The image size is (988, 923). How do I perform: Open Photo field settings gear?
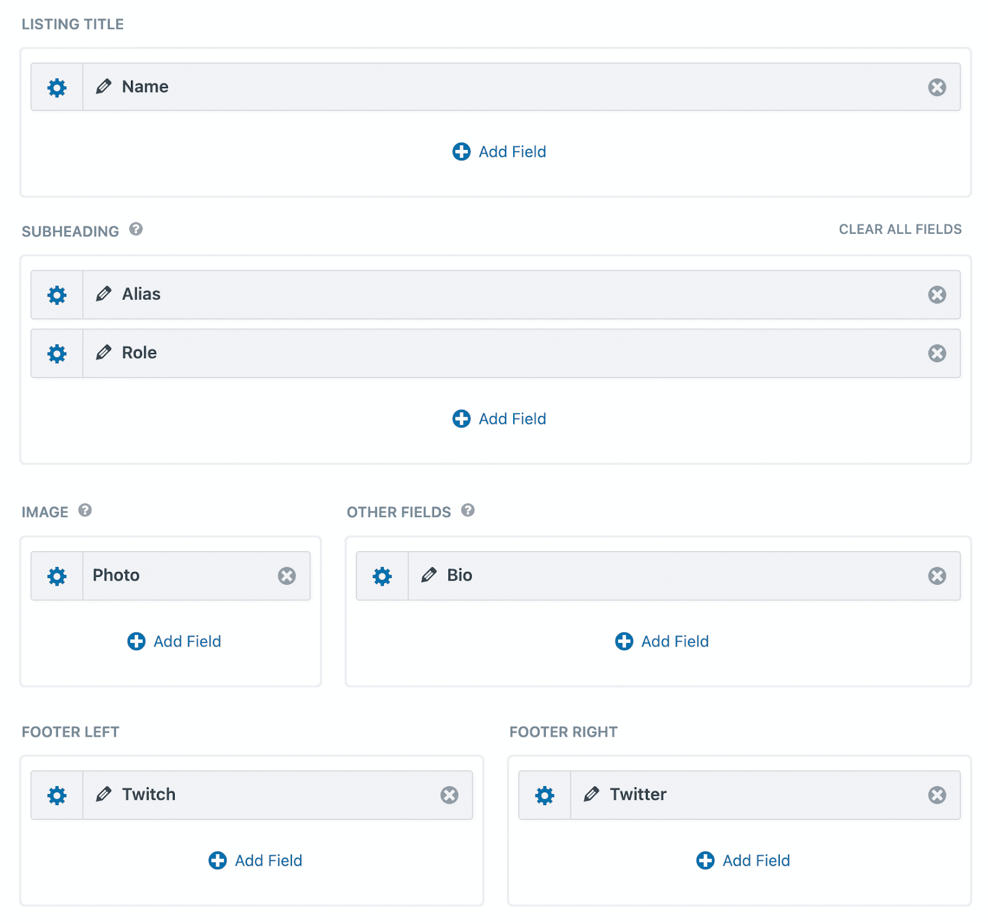57,576
